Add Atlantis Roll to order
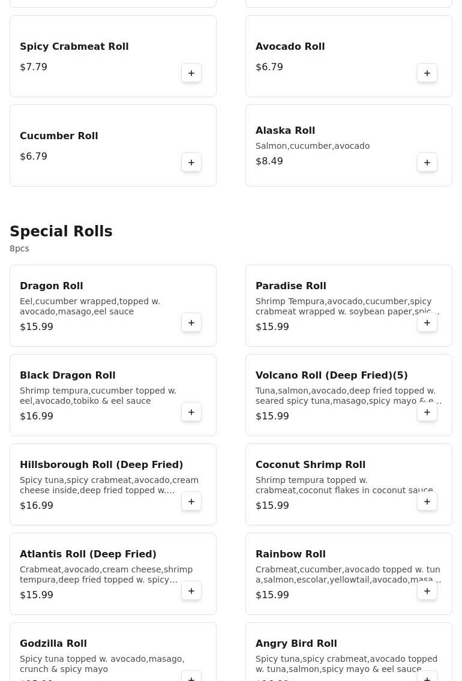462x681 pixels. [191, 591]
